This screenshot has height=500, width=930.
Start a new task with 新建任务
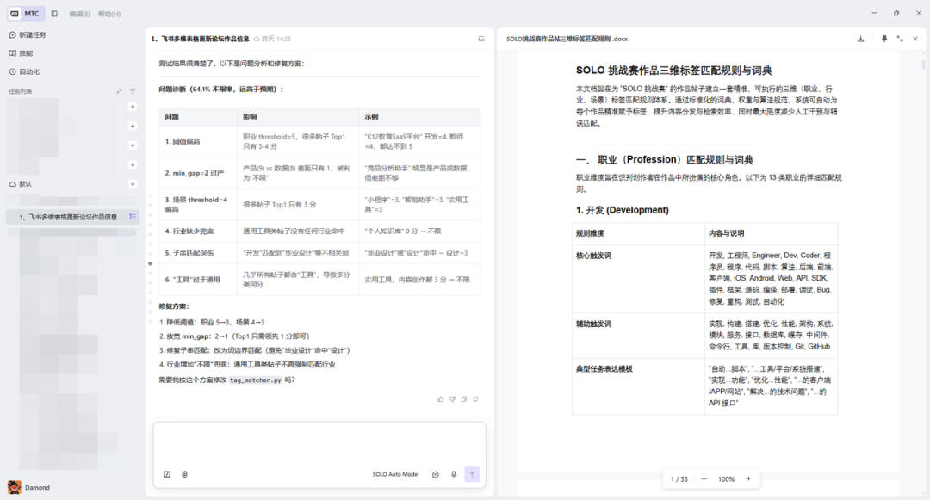pyautogui.click(x=28, y=35)
